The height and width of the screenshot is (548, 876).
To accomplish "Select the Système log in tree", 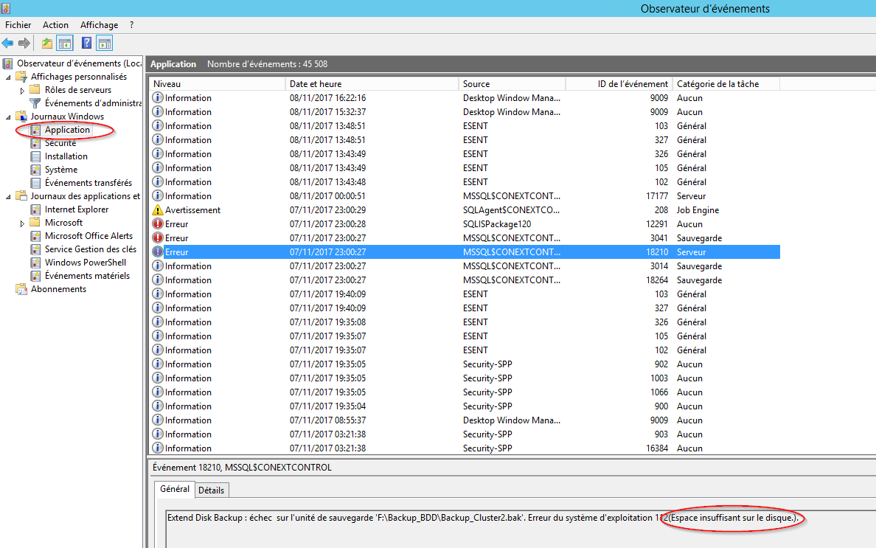I will pyautogui.click(x=60, y=170).
